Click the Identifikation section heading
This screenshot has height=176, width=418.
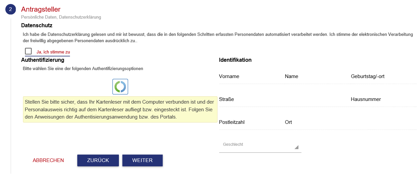click(x=235, y=60)
